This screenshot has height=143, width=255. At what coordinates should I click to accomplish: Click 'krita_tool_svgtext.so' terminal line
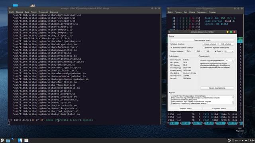(45, 111)
